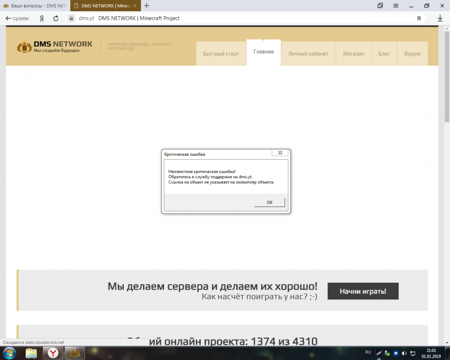
Task: Reload the page with the refresh icon
Action: coord(56,18)
